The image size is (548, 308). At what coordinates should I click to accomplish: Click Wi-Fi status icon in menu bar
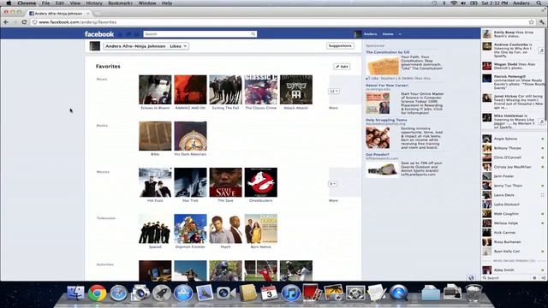(454, 3)
